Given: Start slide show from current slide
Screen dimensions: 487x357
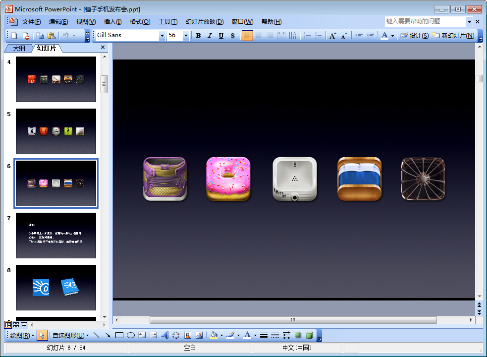Looking at the screenshot, I should 24,325.
